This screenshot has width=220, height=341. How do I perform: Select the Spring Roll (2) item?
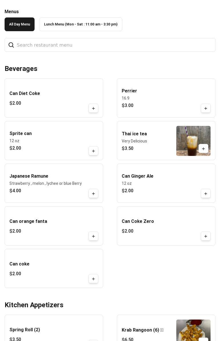(25, 330)
